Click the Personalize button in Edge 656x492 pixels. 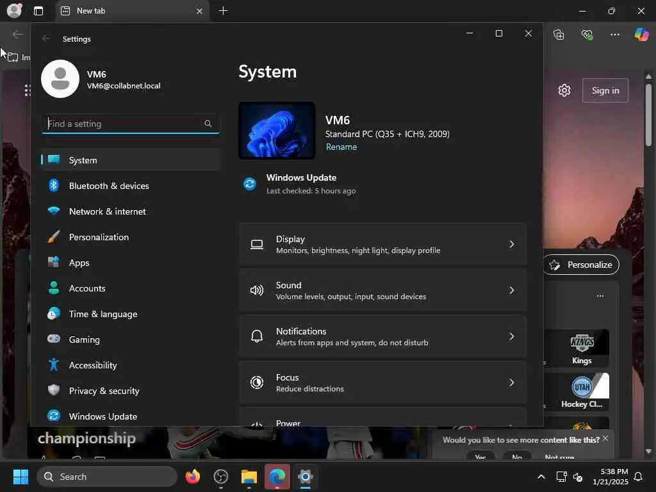click(581, 265)
